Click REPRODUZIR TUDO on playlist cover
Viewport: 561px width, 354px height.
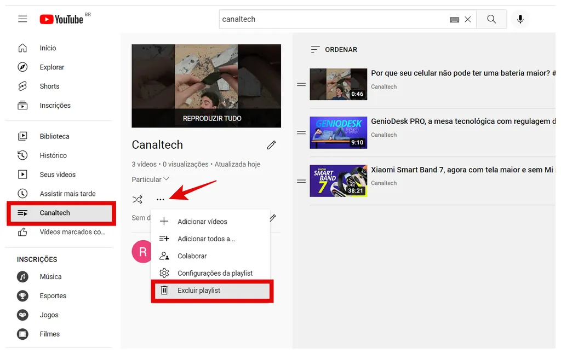point(212,118)
